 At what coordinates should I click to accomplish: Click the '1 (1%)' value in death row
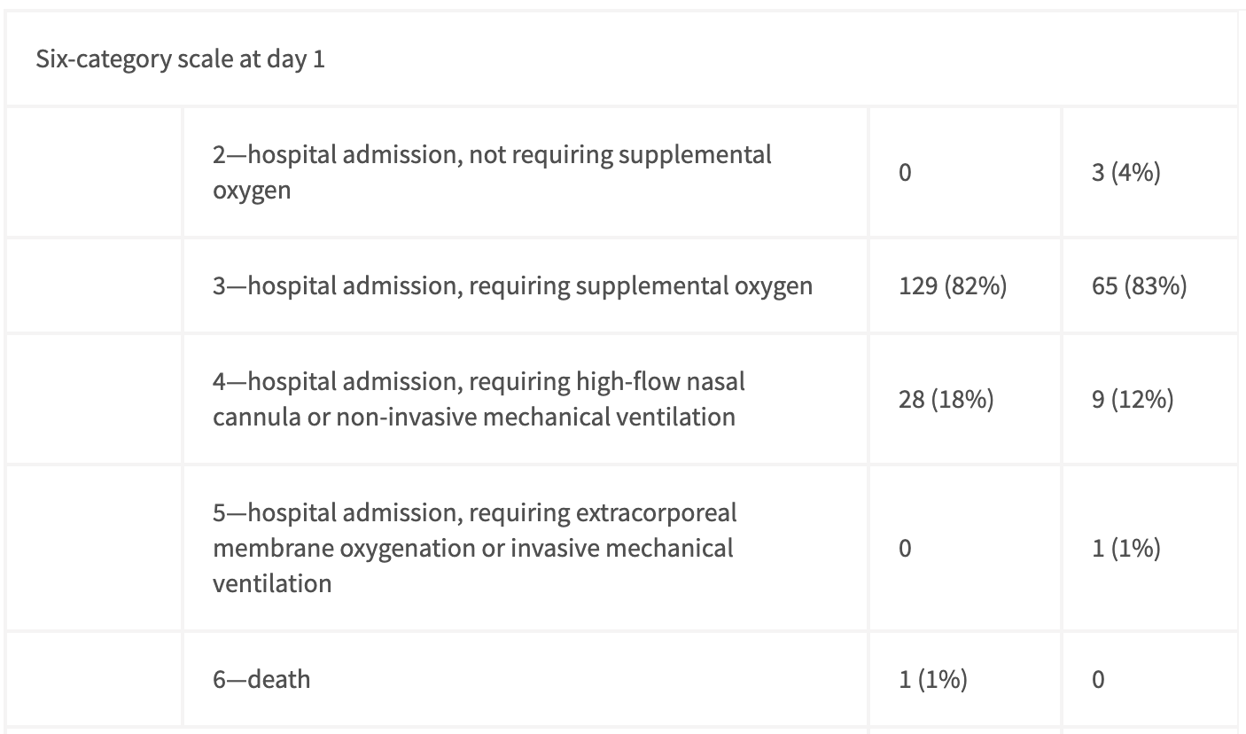click(x=932, y=679)
